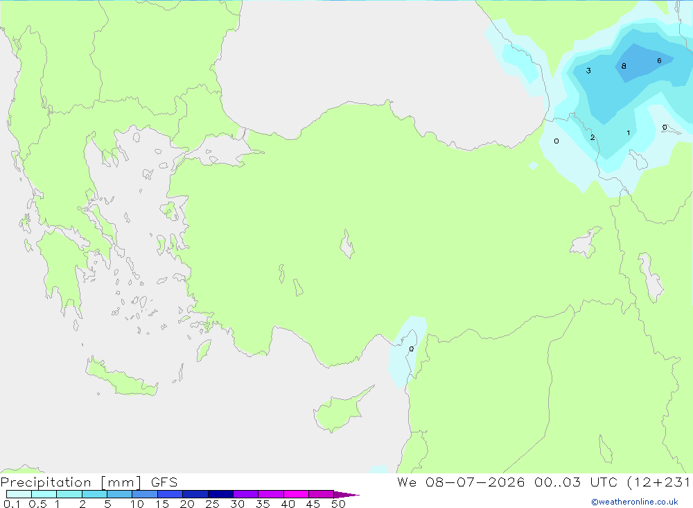Click the '6' precipitation value on the map
693x508 pixels.
click(659, 60)
